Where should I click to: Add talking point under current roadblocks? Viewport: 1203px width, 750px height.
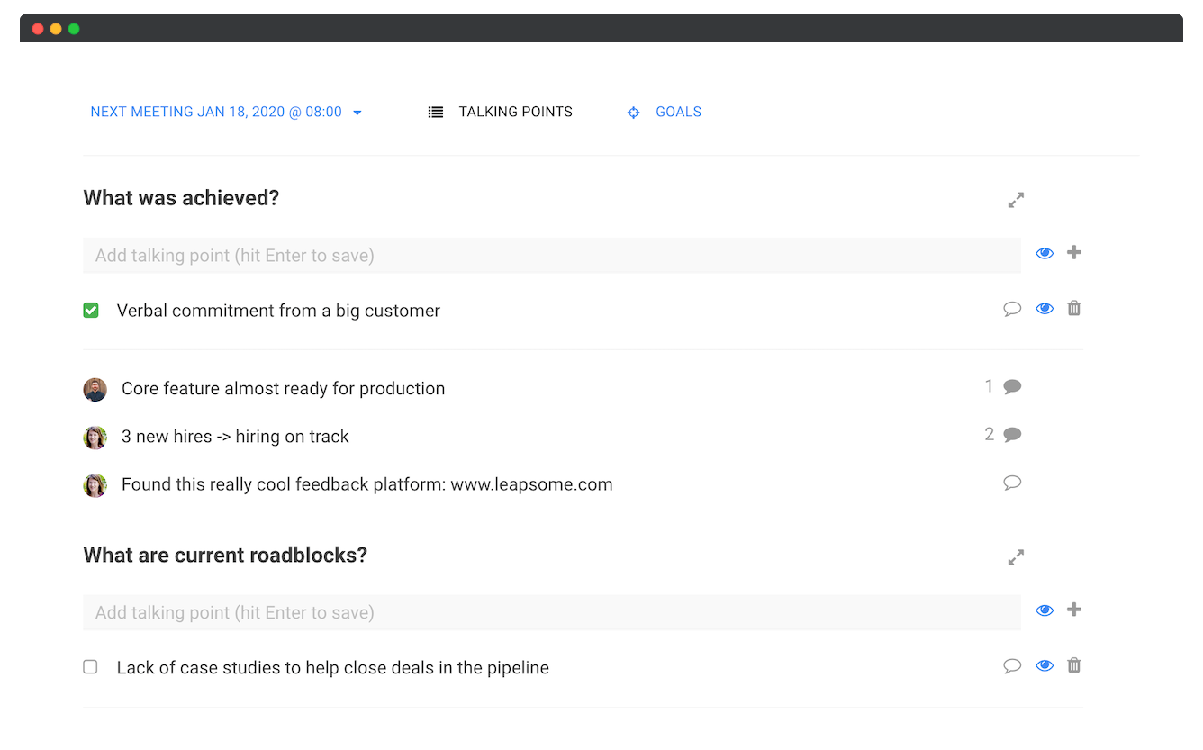(x=1073, y=610)
